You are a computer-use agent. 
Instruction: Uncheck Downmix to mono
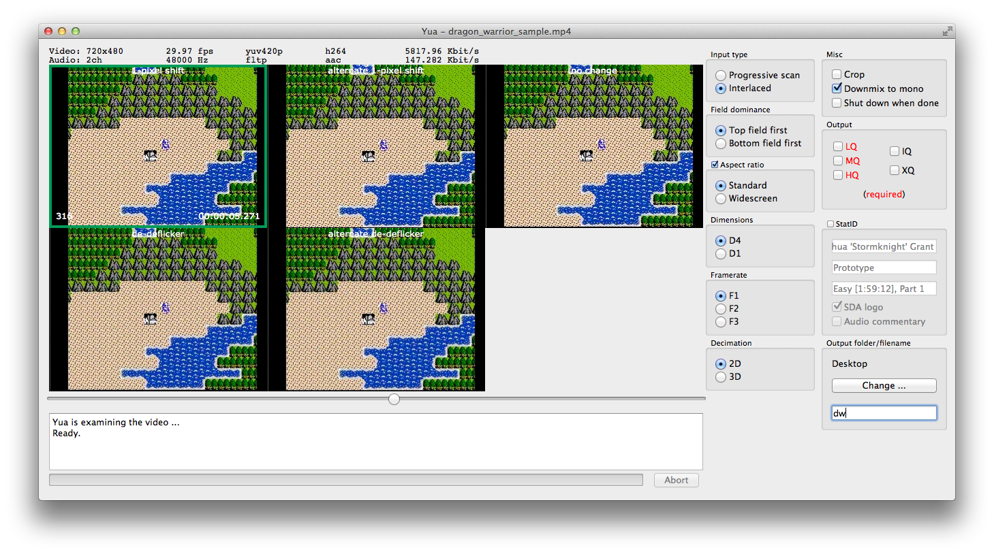(837, 88)
